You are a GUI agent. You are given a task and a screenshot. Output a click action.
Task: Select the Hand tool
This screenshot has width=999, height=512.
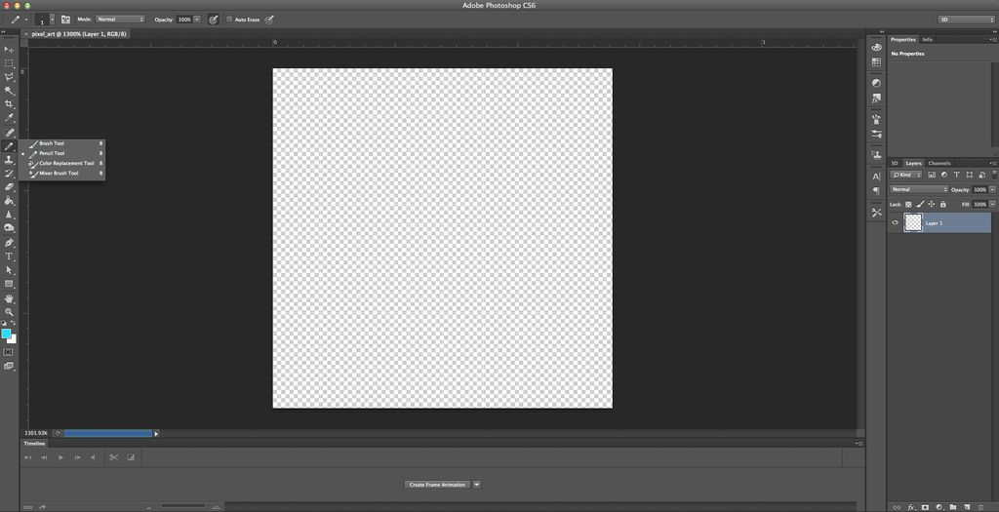[9, 298]
